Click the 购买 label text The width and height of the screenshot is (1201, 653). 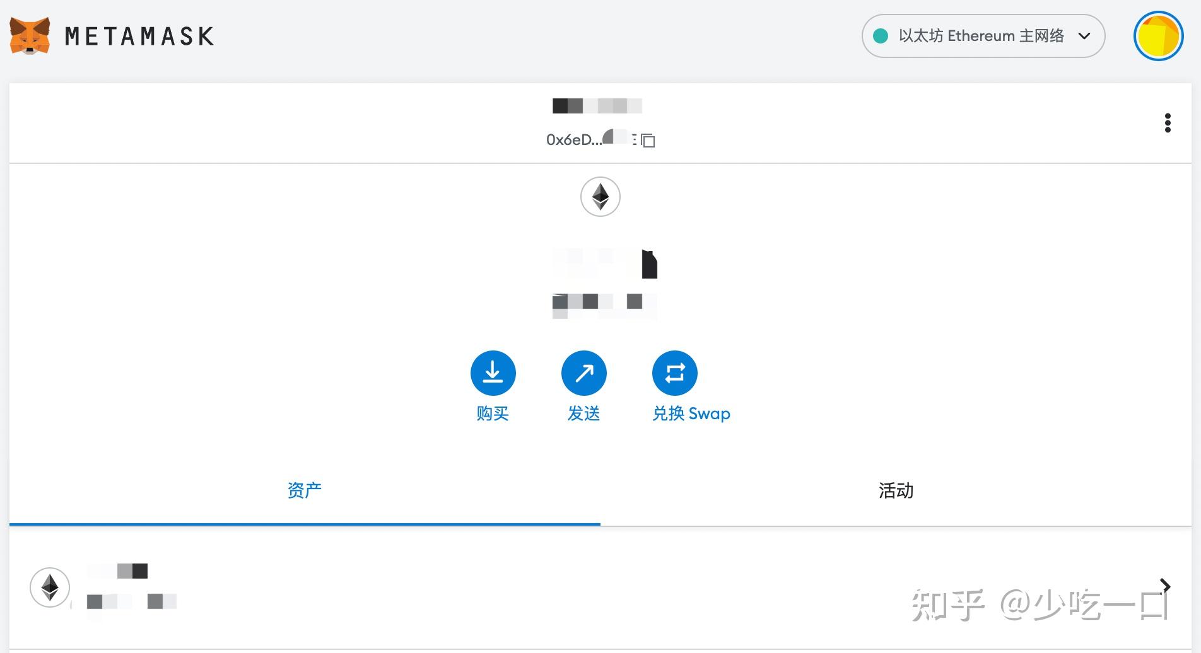tap(493, 413)
